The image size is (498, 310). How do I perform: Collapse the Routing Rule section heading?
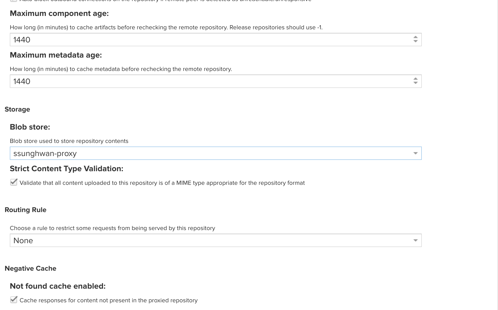click(x=25, y=210)
